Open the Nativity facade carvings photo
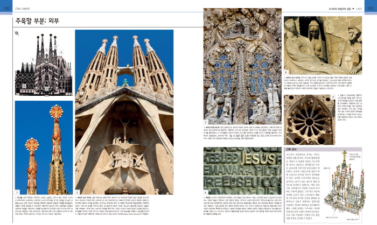 pos(242,64)
